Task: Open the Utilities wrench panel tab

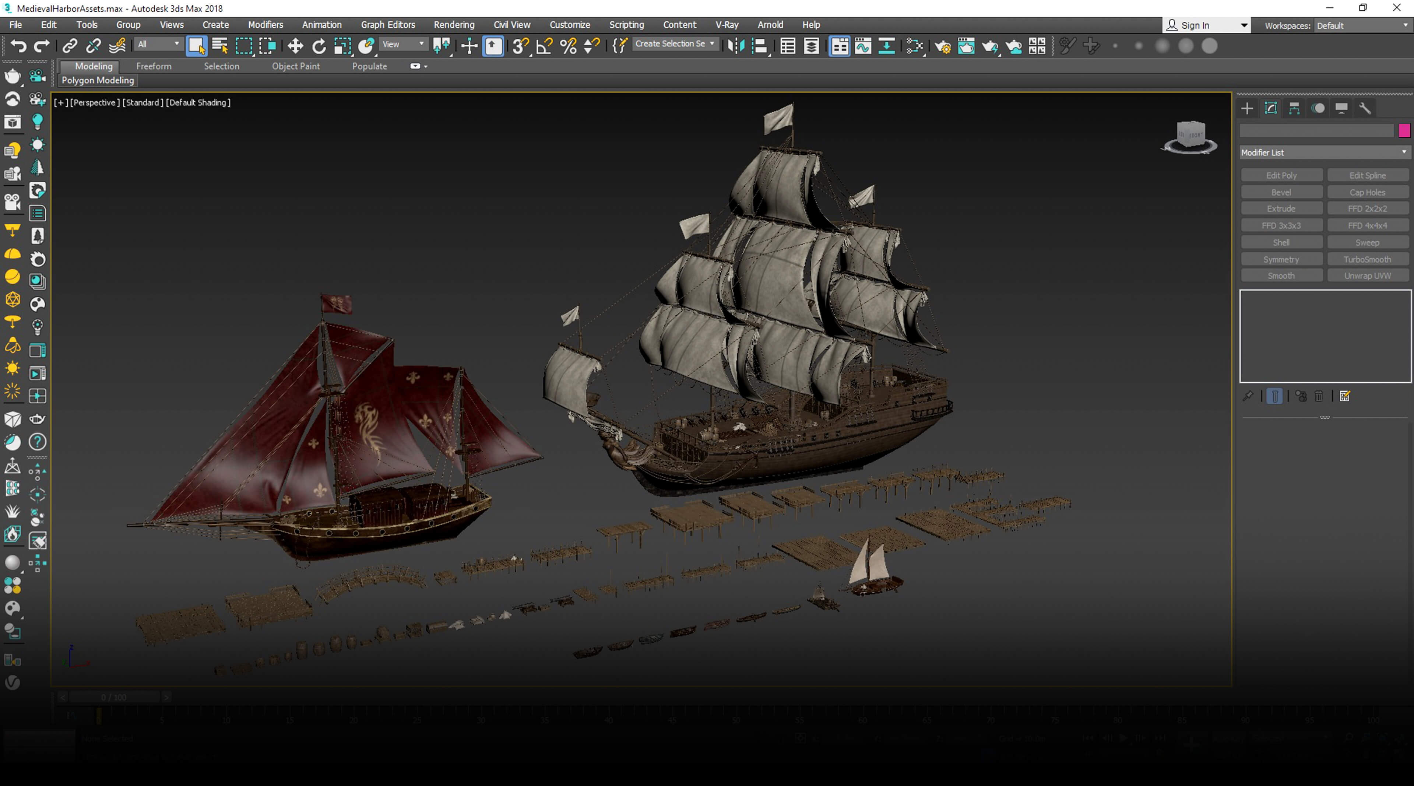Action: (x=1365, y=108)
